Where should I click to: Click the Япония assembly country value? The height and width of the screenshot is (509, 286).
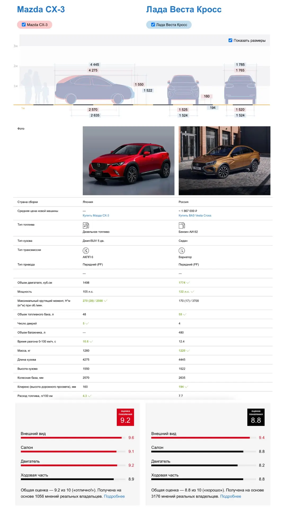coord(88,202)
